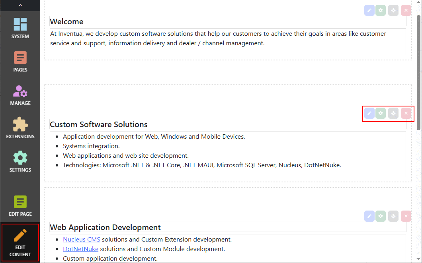Edit the Welcome module with pencil icon
The height and width of the screenshot is (263, 422).
[369, 11]
